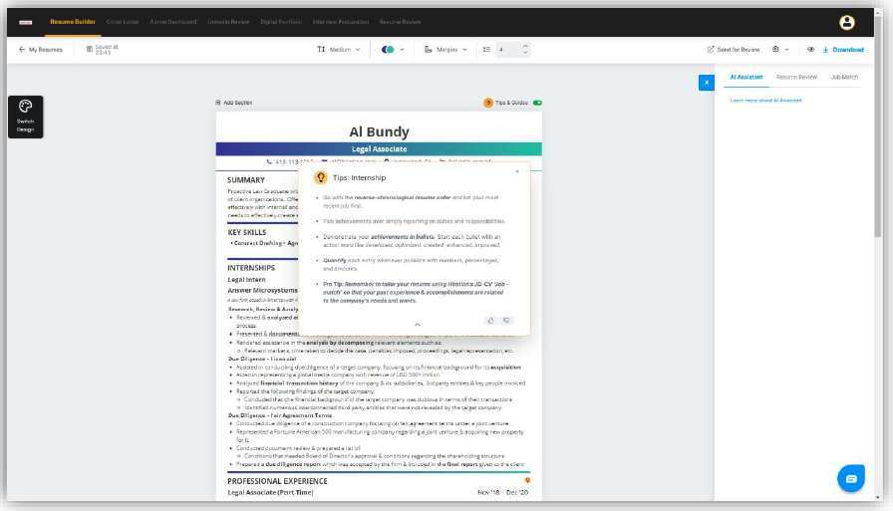
Task: Click the Add Section plus icon
Action: coord(218,103)
